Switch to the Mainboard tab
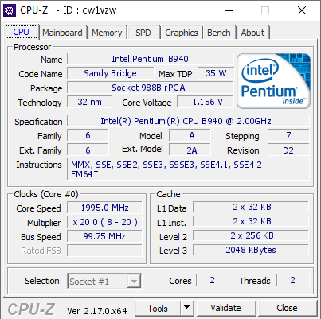Viewport: 321px width, 319px height. 62,33
